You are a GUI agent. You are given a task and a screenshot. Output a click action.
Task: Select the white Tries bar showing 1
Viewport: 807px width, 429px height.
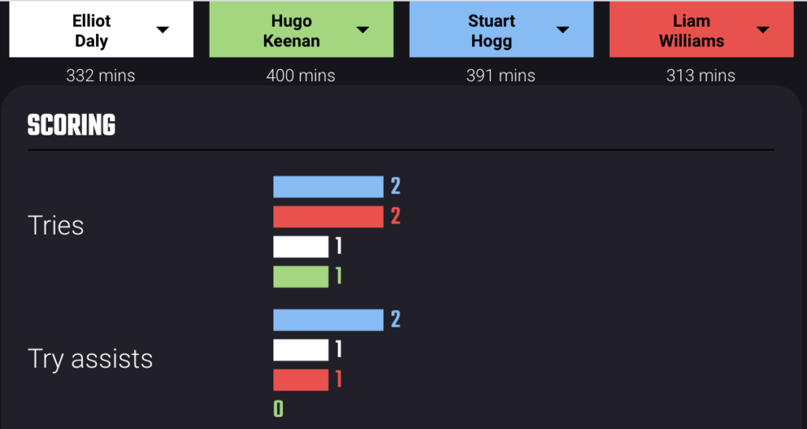pyautogui.click(x=300, y=246)
